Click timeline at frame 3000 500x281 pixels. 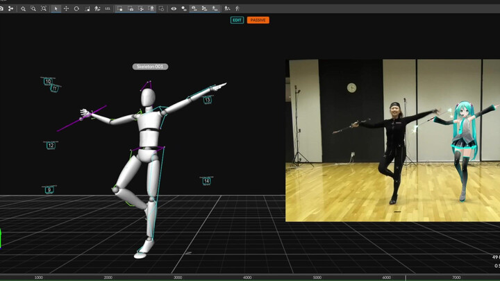pos(178,278)
